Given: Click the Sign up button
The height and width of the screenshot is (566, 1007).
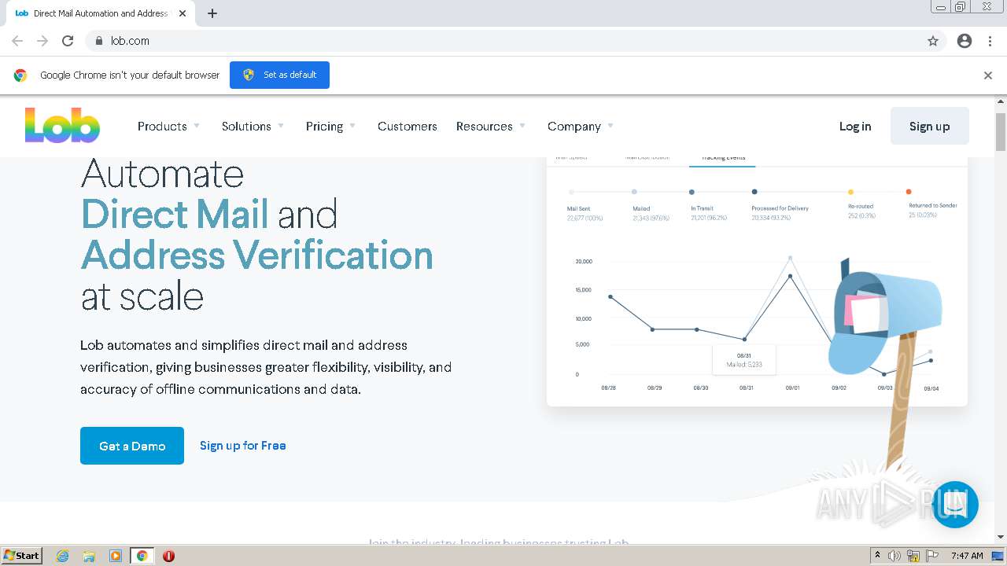Looking at the screenshot, I should pyautogui.click(x=929, y=126).
